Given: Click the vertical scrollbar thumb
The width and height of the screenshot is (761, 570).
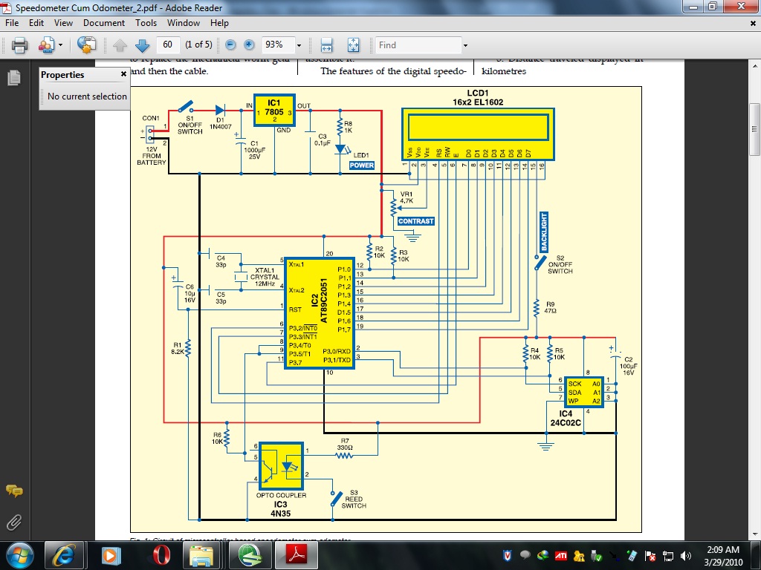Looking at the screenshot, I should pos(755,129).
